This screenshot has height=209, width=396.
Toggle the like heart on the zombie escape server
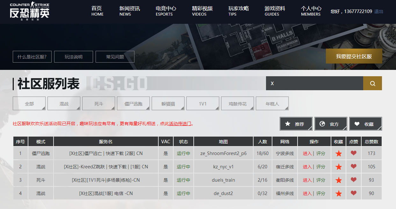click(x=354, y=153)
